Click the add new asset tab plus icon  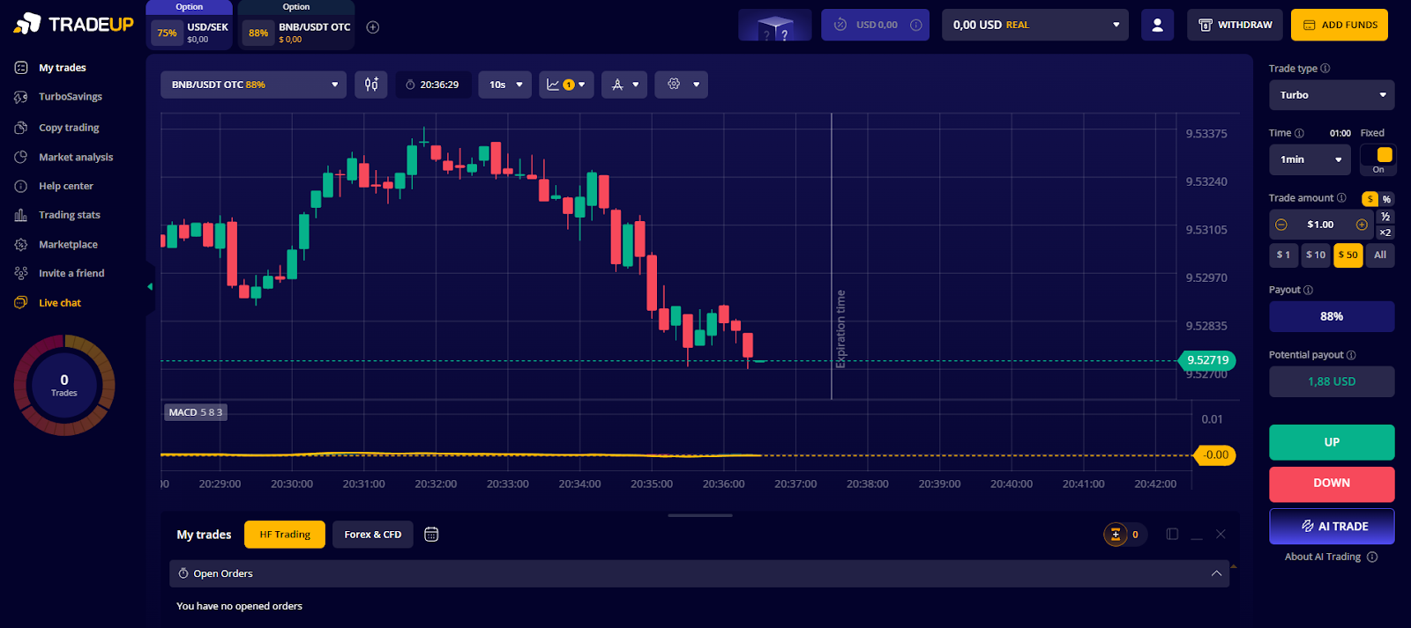(373, 27)
